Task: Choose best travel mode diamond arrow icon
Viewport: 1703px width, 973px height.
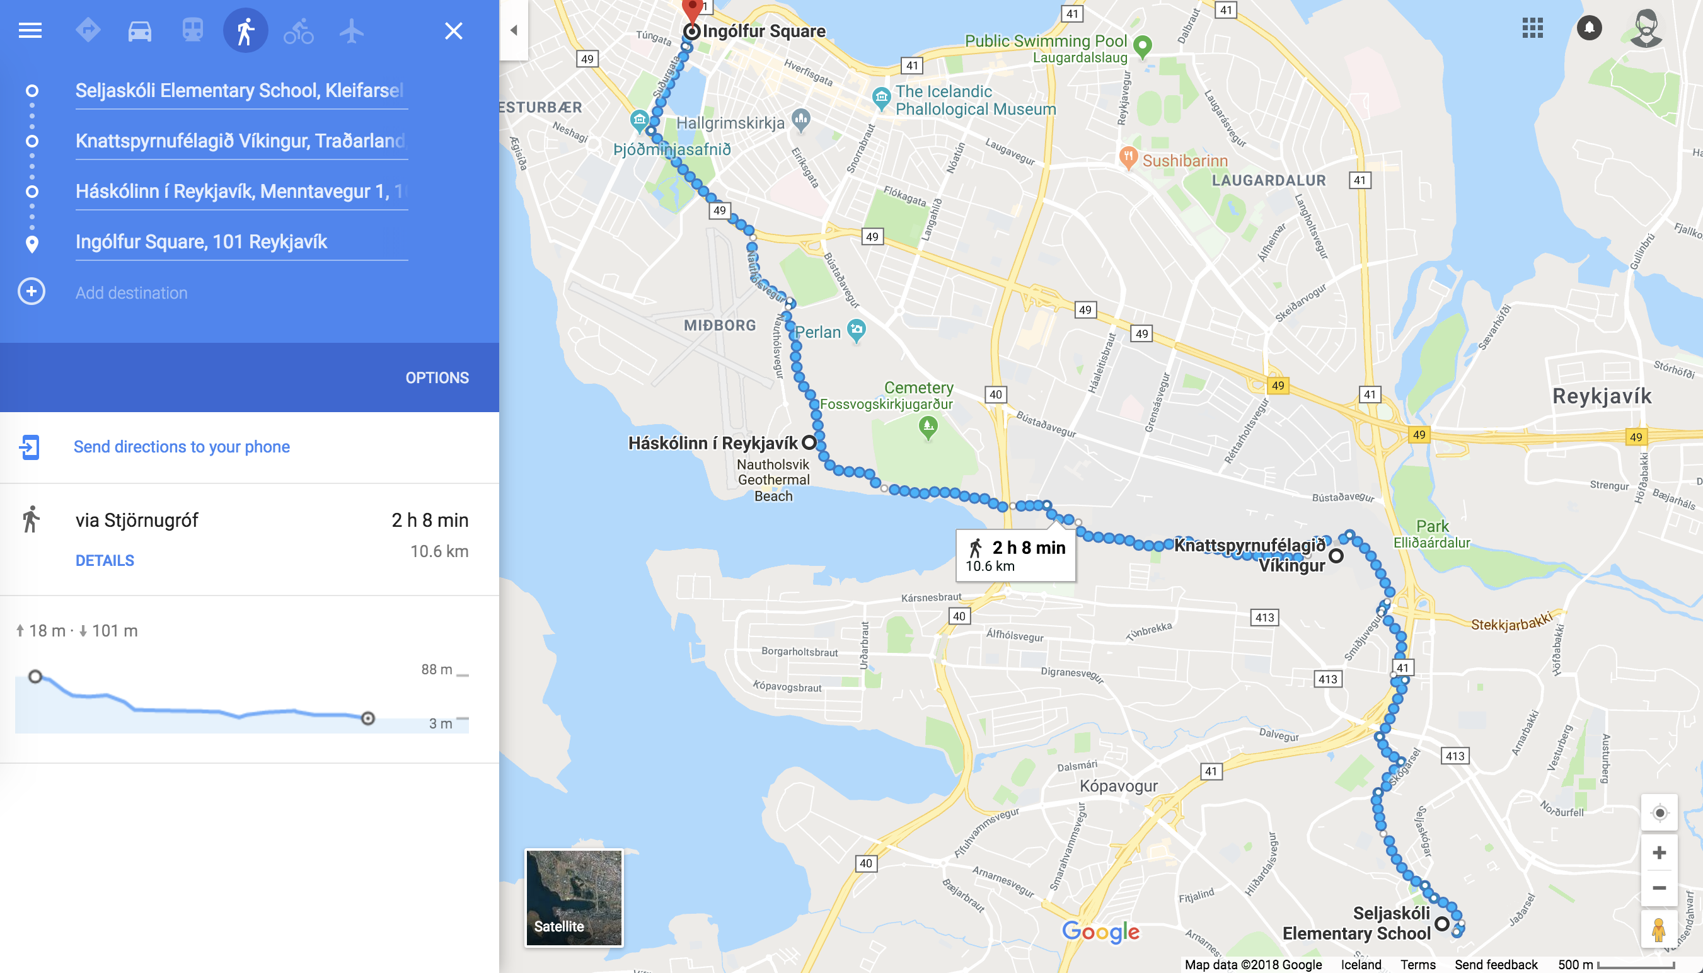Action: point(88,31)
